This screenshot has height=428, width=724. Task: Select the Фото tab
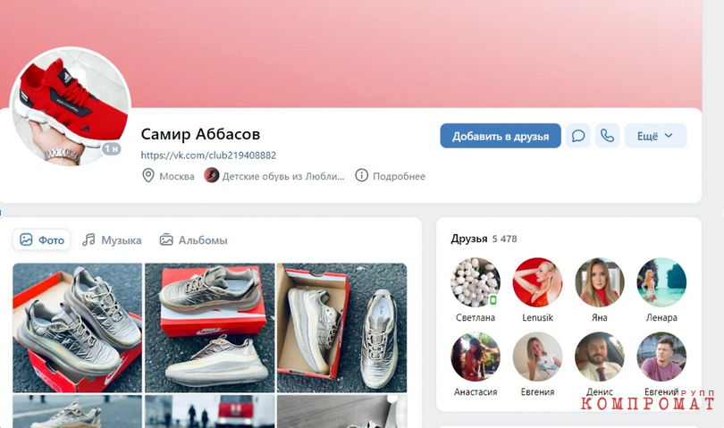(x=41, y=240)
